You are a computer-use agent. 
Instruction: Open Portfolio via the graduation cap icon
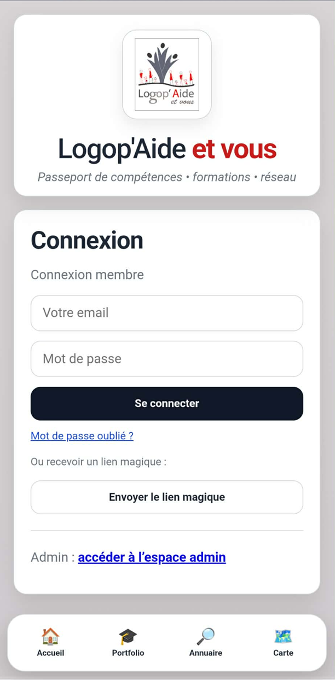click(x=128, y=636)
